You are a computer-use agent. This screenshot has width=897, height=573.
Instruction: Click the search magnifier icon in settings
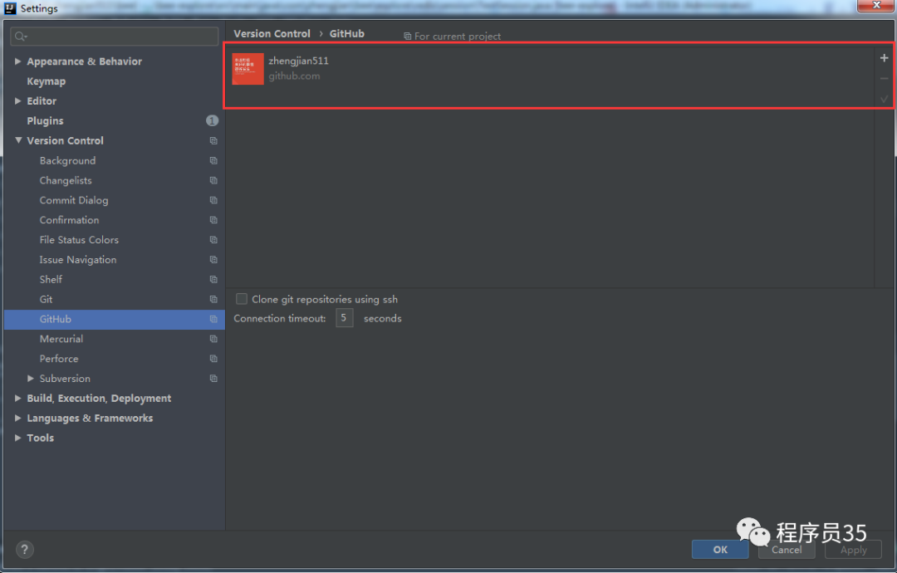tap(21, 37)
